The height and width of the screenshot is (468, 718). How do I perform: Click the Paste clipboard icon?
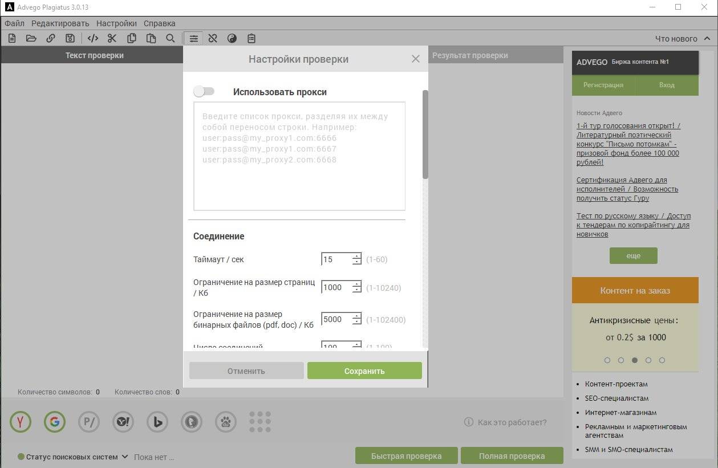coord(151,38)
